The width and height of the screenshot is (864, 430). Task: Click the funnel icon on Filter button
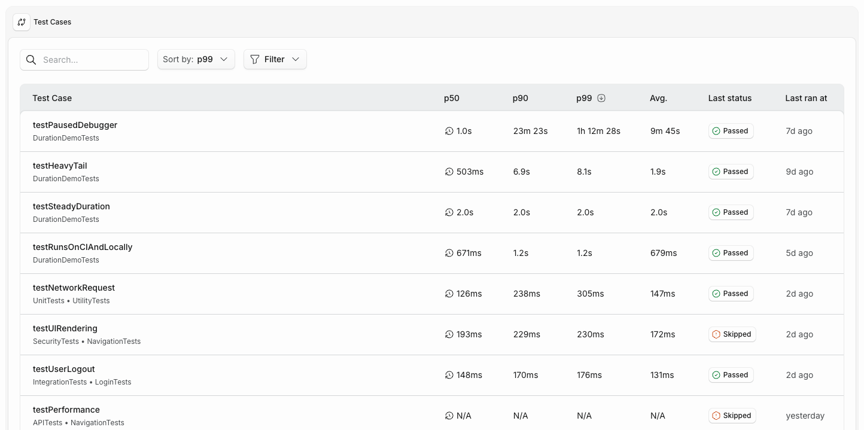tap(255, 59)
